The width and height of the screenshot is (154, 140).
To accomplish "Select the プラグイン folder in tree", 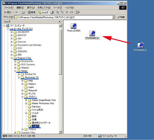I will [x=32, y=97].
